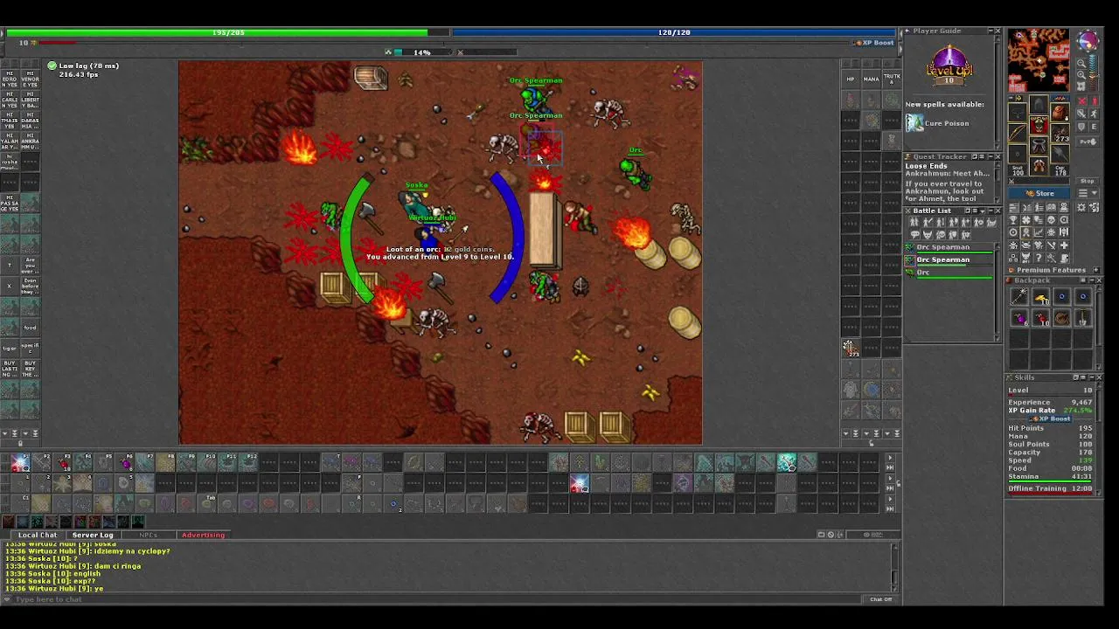Select the brown rope item in Backpack
This screenshot has height=629, width=1119.
(x=1061, y=318)
